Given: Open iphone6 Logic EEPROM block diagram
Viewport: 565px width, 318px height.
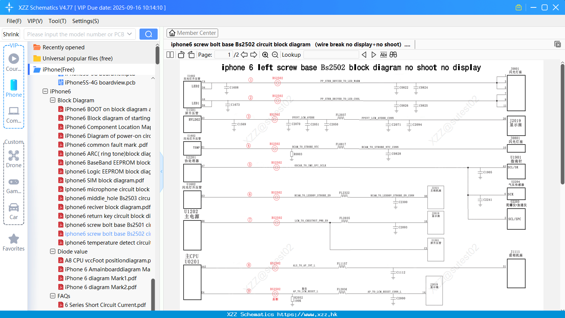Looking at the screenshot, I should tap(104, 172).
